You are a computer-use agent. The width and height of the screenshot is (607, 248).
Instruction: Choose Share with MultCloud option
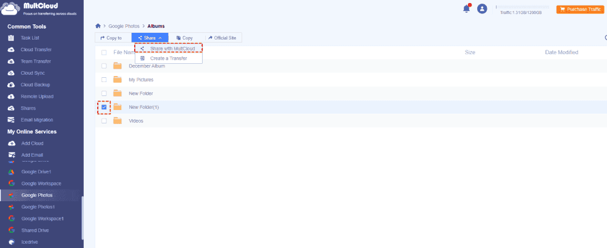pos(168,49)
